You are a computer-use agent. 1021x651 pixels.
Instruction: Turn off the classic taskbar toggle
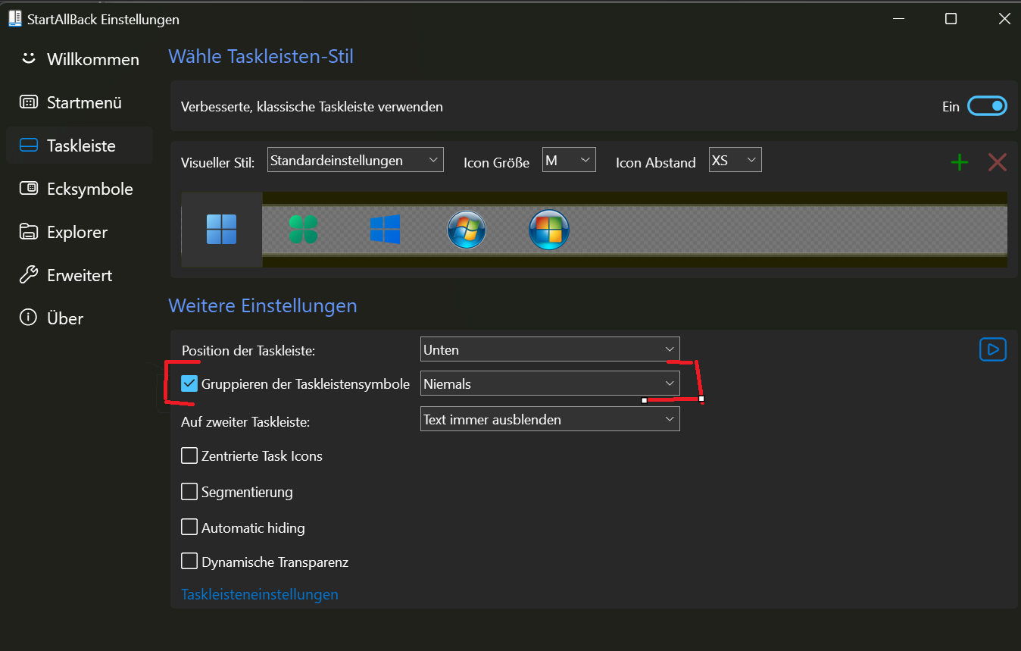pos(987,107)
